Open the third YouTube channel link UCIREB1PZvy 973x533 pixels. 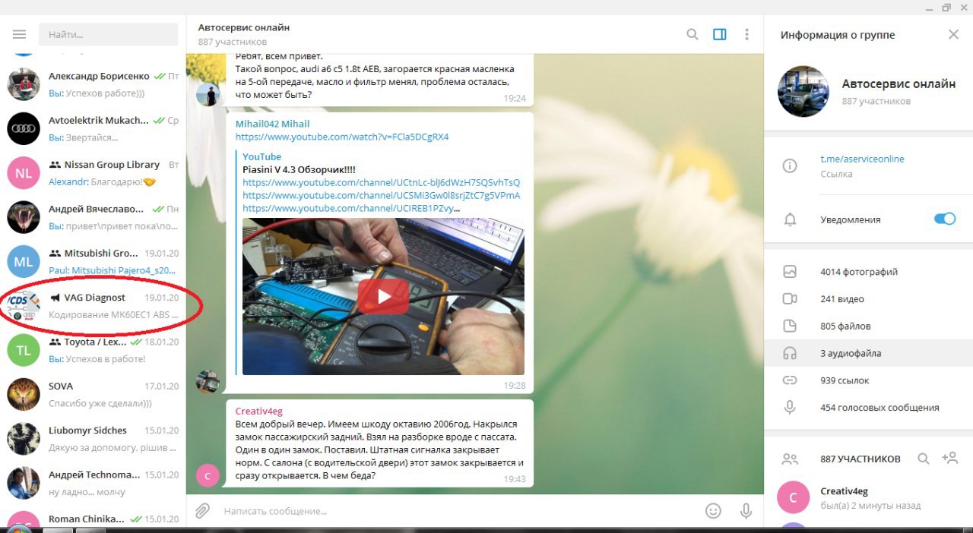coord(351,209)
